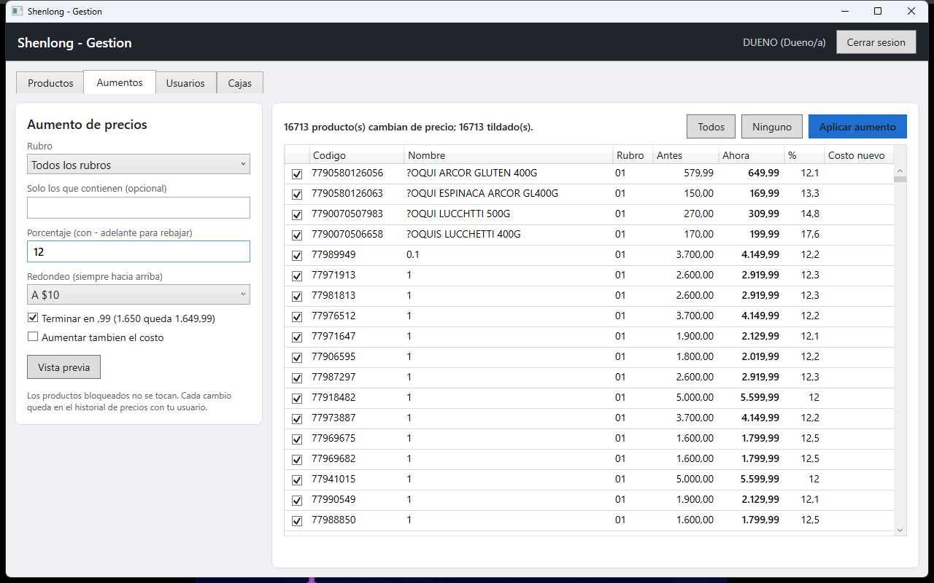Click the scroll-up arrow of product list
Viewport: 934px width, 583px height.
(900, 171)
